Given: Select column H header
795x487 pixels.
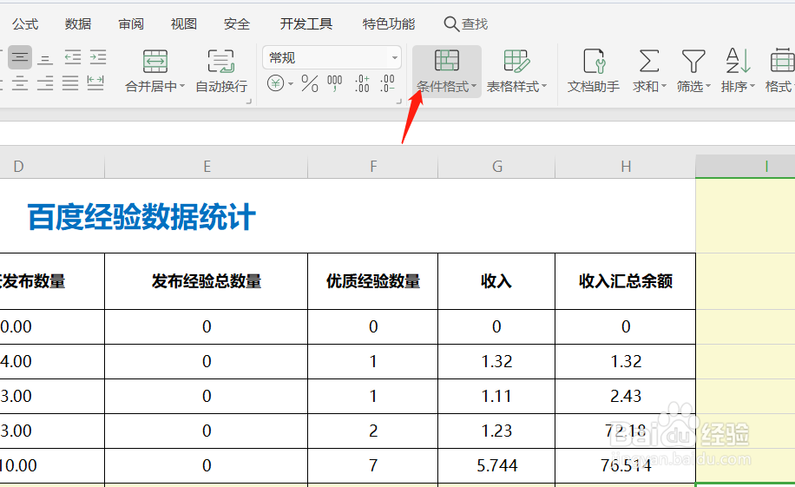Looking at the screenshot, I should click(x=626, y=167).
